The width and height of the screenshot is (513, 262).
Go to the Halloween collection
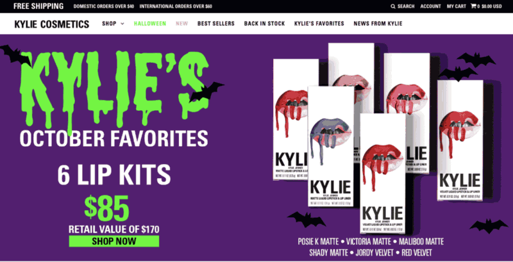coord(150,24)
